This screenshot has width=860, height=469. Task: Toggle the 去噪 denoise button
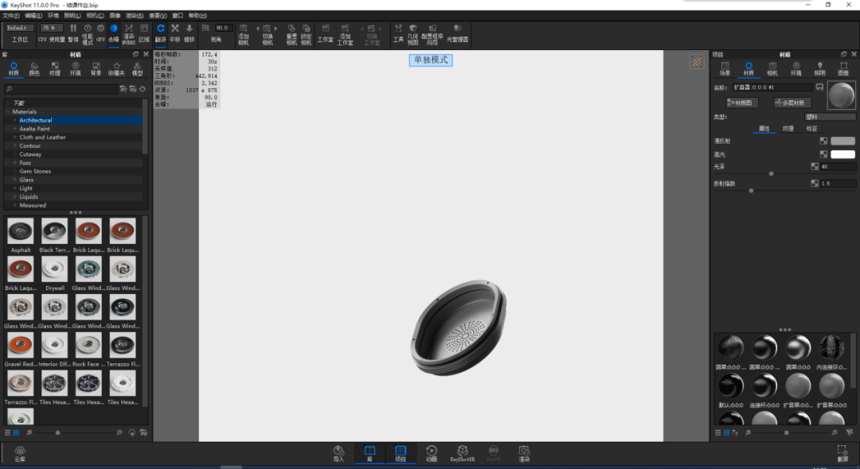click(x=114, y=33)
